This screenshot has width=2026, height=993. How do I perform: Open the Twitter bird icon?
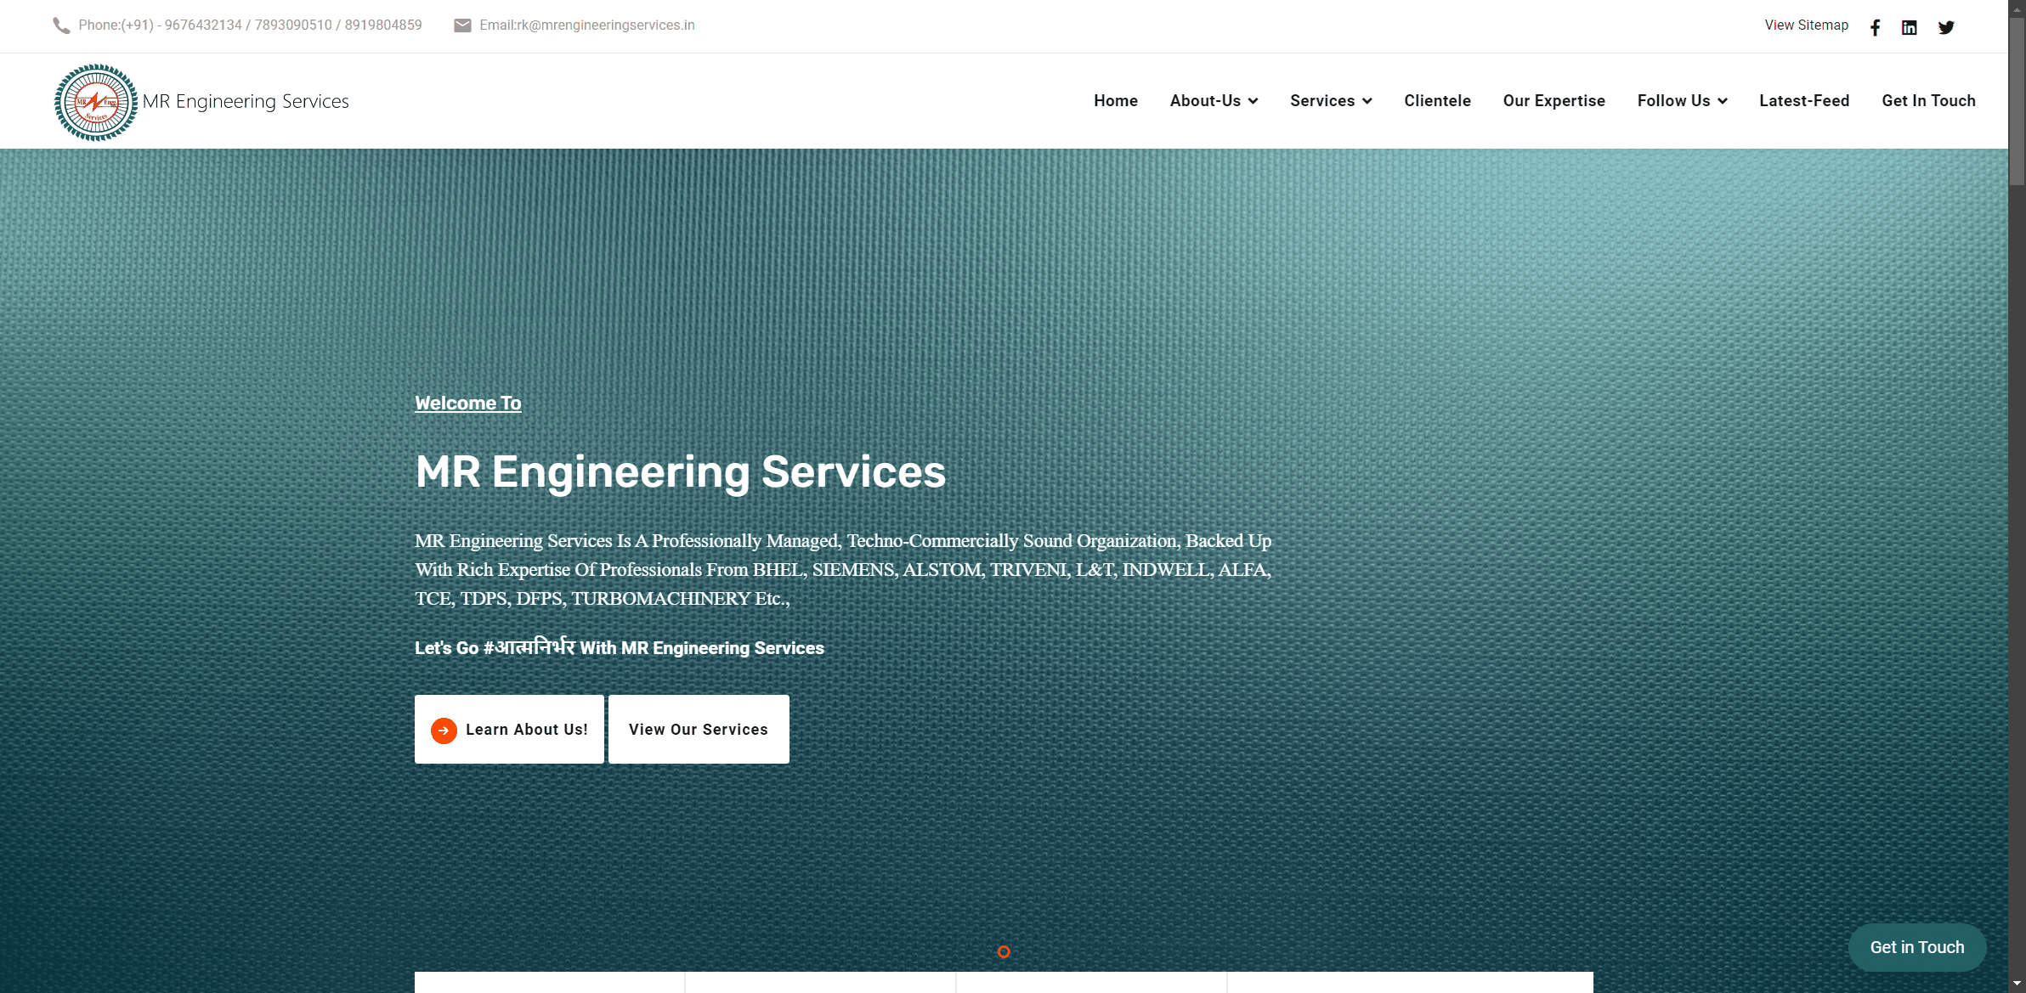tap(1946, 27)
